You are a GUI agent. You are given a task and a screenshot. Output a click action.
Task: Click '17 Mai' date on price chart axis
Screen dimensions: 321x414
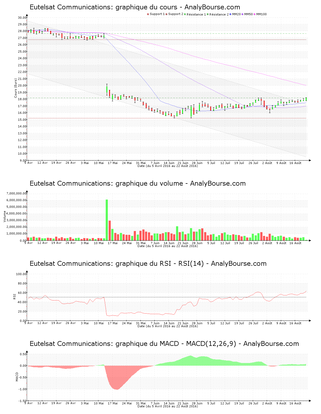(113, 163)
